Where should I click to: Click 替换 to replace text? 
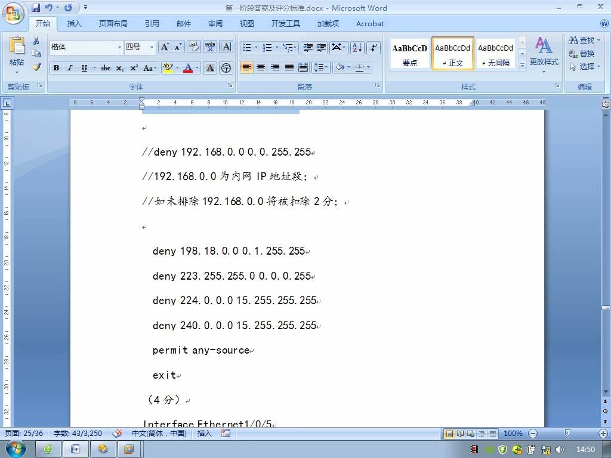click(581, 53)
